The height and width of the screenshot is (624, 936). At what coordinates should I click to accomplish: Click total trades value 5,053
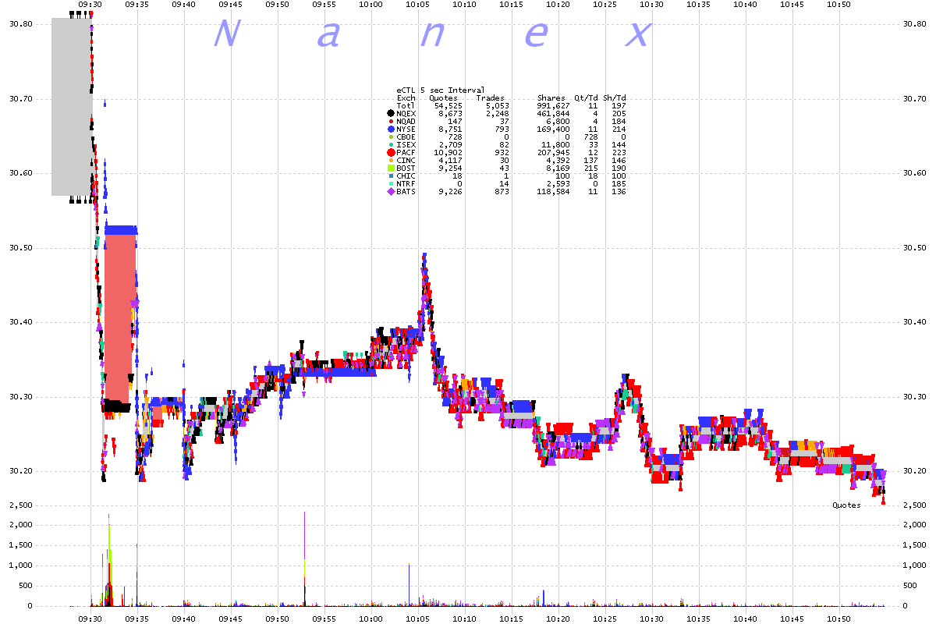(x=497, y=105)
